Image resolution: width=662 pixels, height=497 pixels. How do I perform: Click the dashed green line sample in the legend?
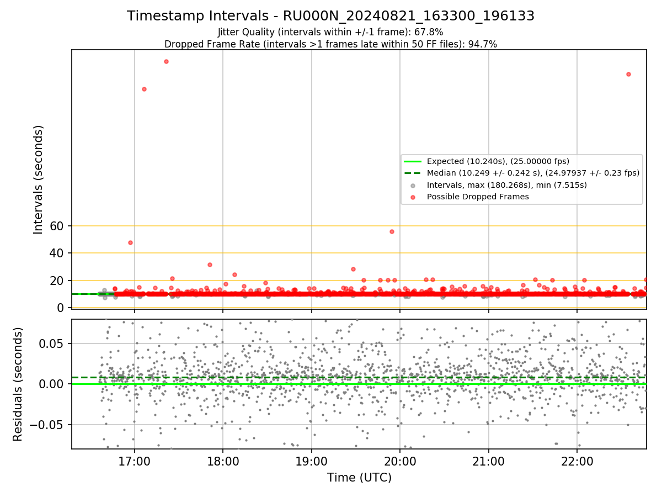[413, 173]
